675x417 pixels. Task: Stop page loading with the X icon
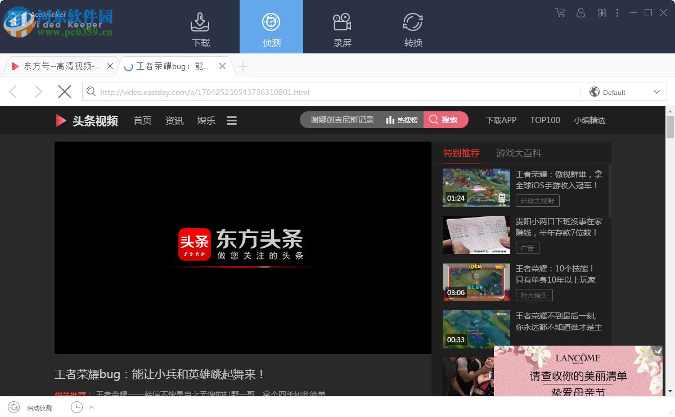pyautogui.click(x=64, y=91)
